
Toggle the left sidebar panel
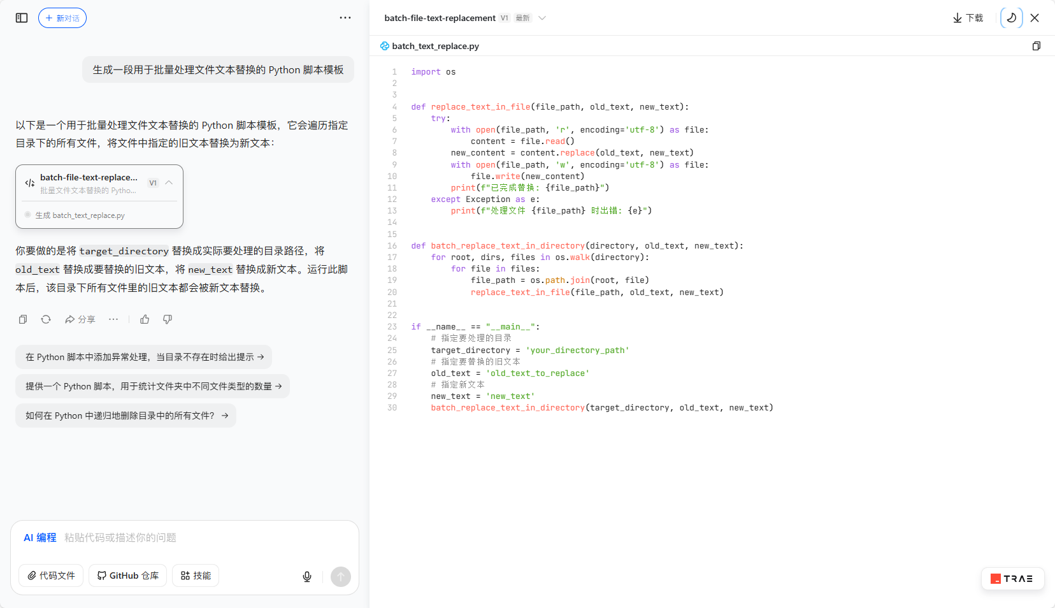pos(21,18)
